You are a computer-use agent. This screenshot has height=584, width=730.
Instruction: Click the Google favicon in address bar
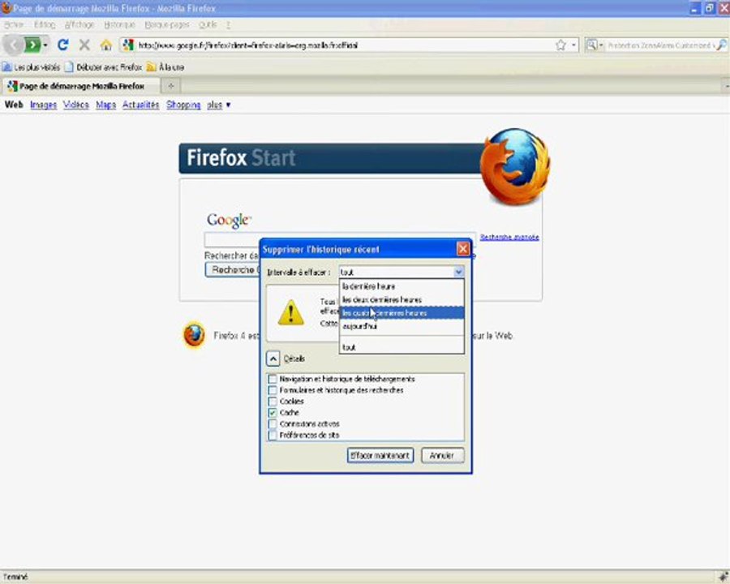point(128,45)
